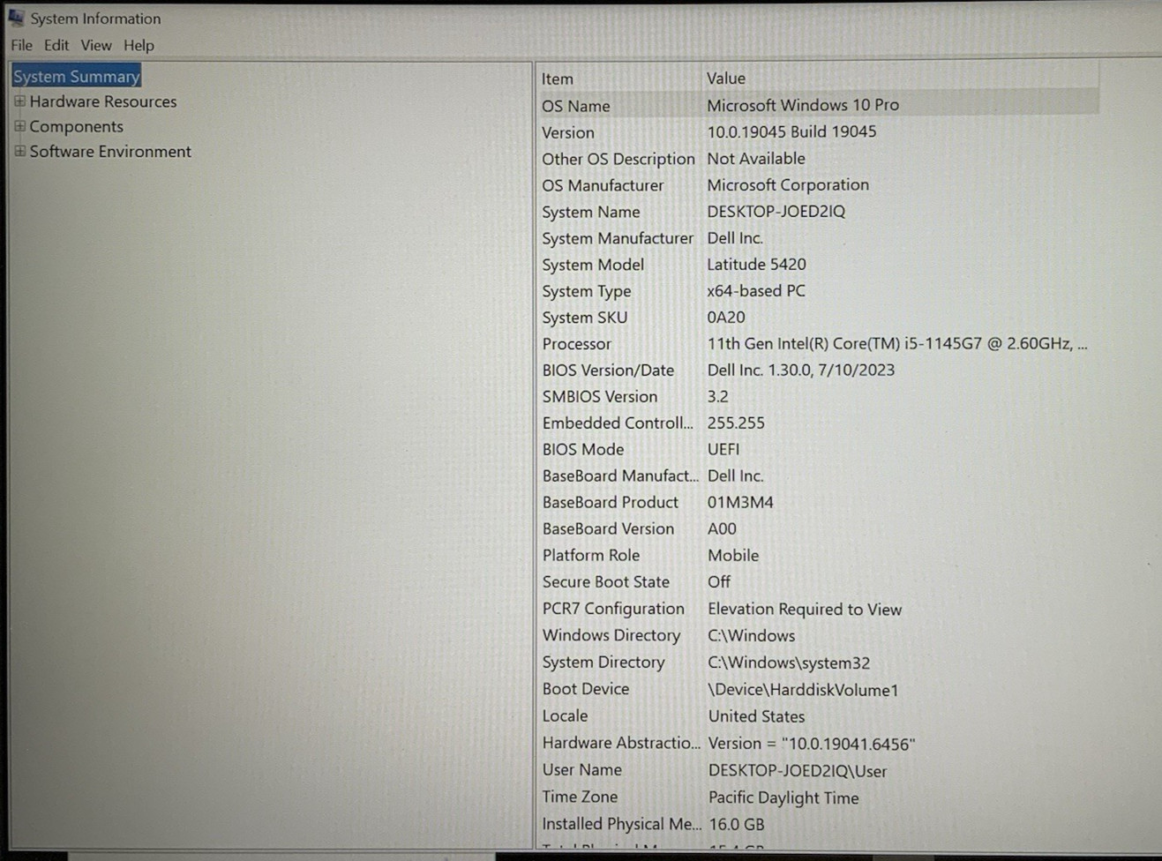Select the OS Manufacturer row
This screenshot has width=1162, height=861.
[x=818, y=185]
